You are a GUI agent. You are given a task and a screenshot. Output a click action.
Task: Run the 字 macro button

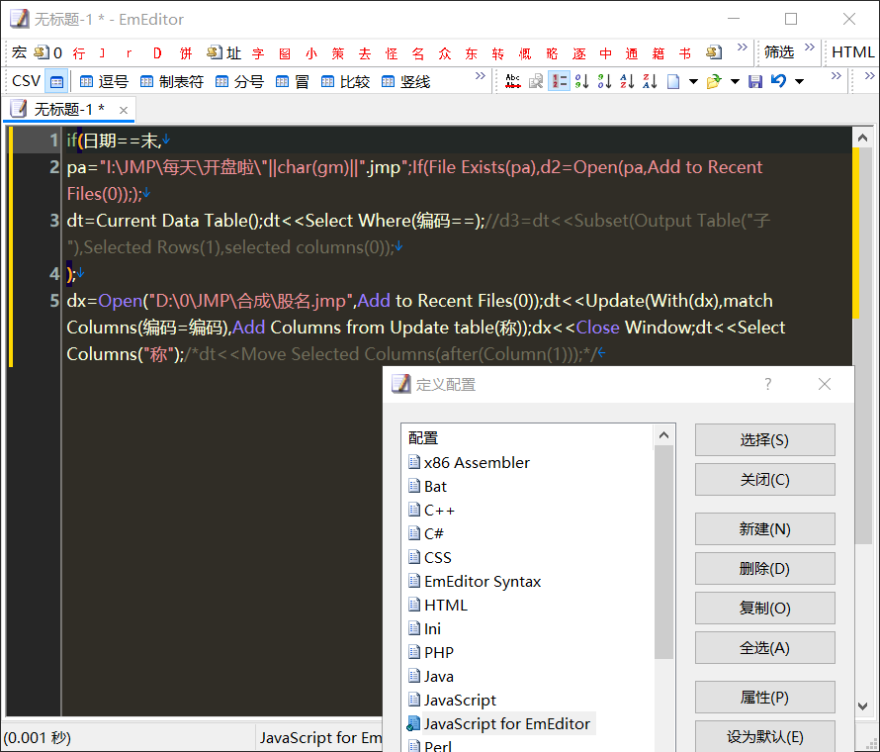pyautogui.click(x=258, y=53)
